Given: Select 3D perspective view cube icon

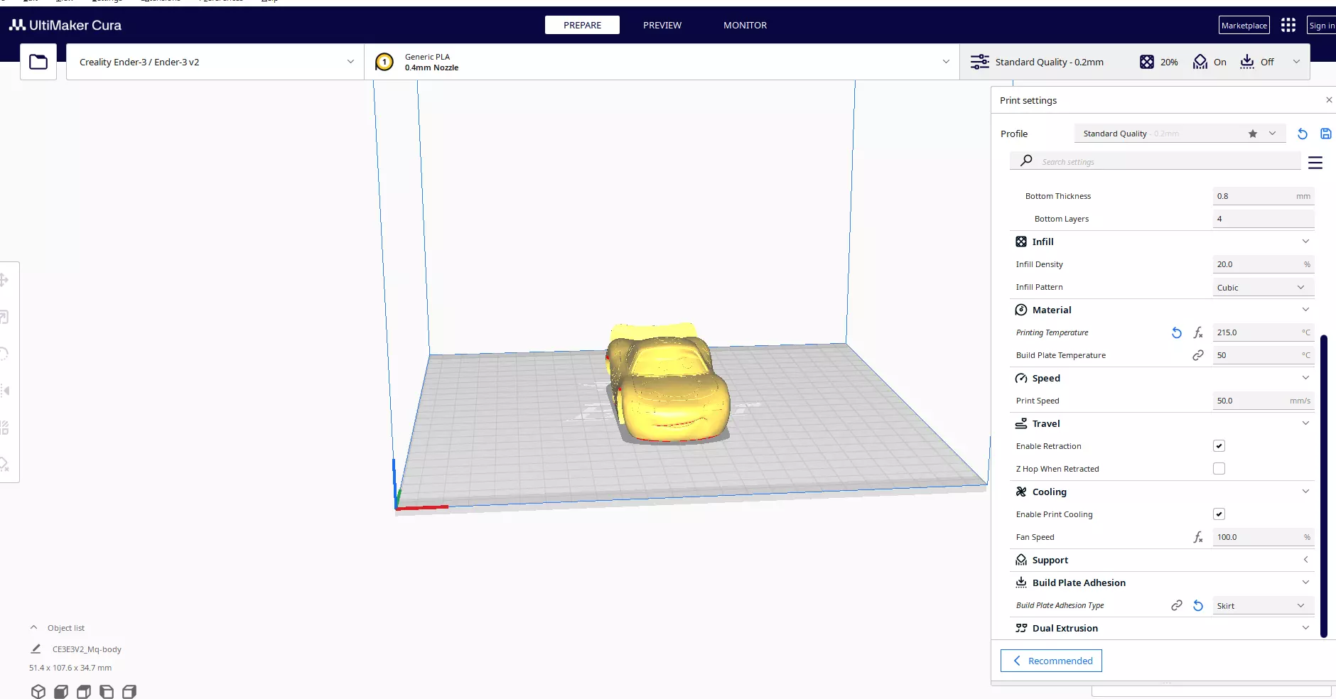Looking at the screenshot, I should coord(38,691).
